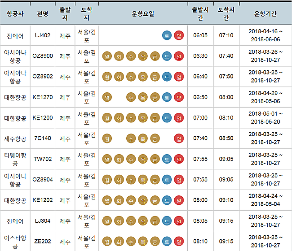Viewport: 292px width, 251px height.
Task: Click the 항공사 column header
Action: 15,14
